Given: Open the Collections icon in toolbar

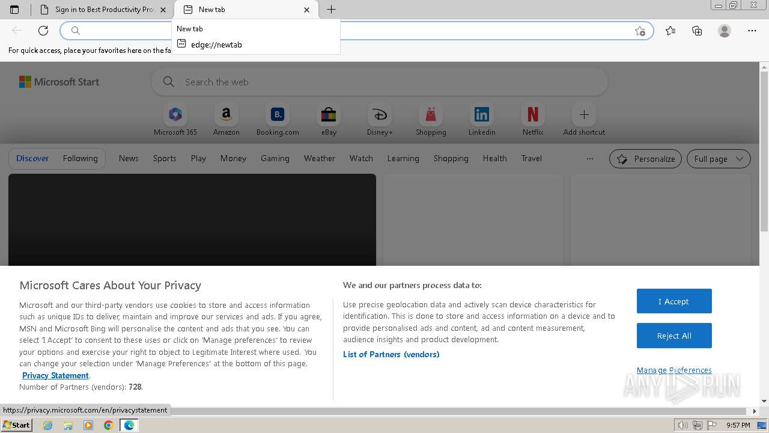Looking at the screenshot, I should (x=697, y=31).
